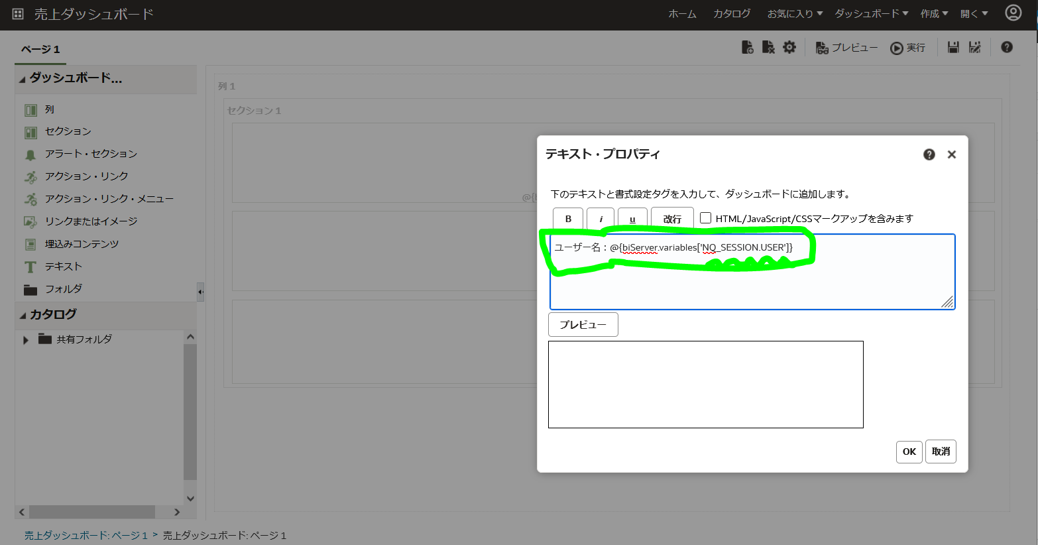Click the プレビュー toolbar button
The height and width of the screenshot is (545, 1038).
pyautogui.click(x=846, y=48)
